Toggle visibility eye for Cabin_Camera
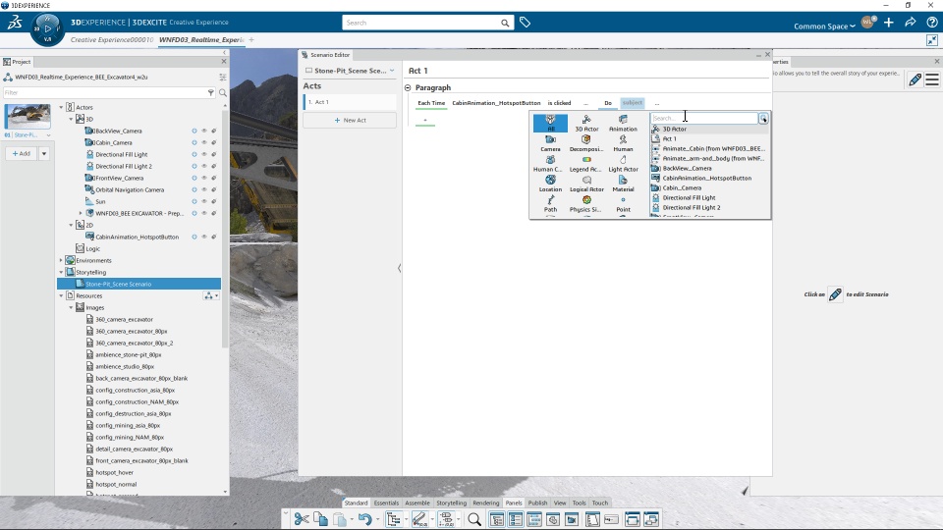 click(x=204, y=142)
